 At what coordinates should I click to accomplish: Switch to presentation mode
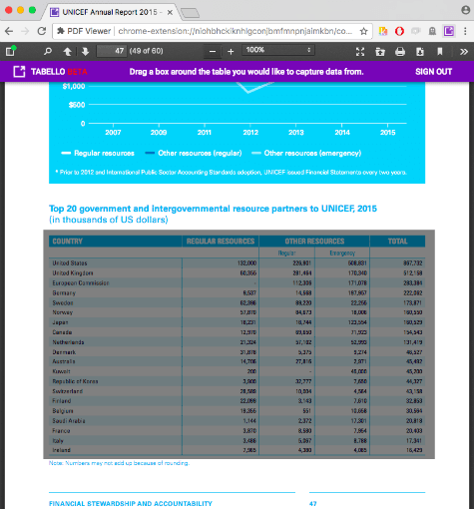coord(360,52)
